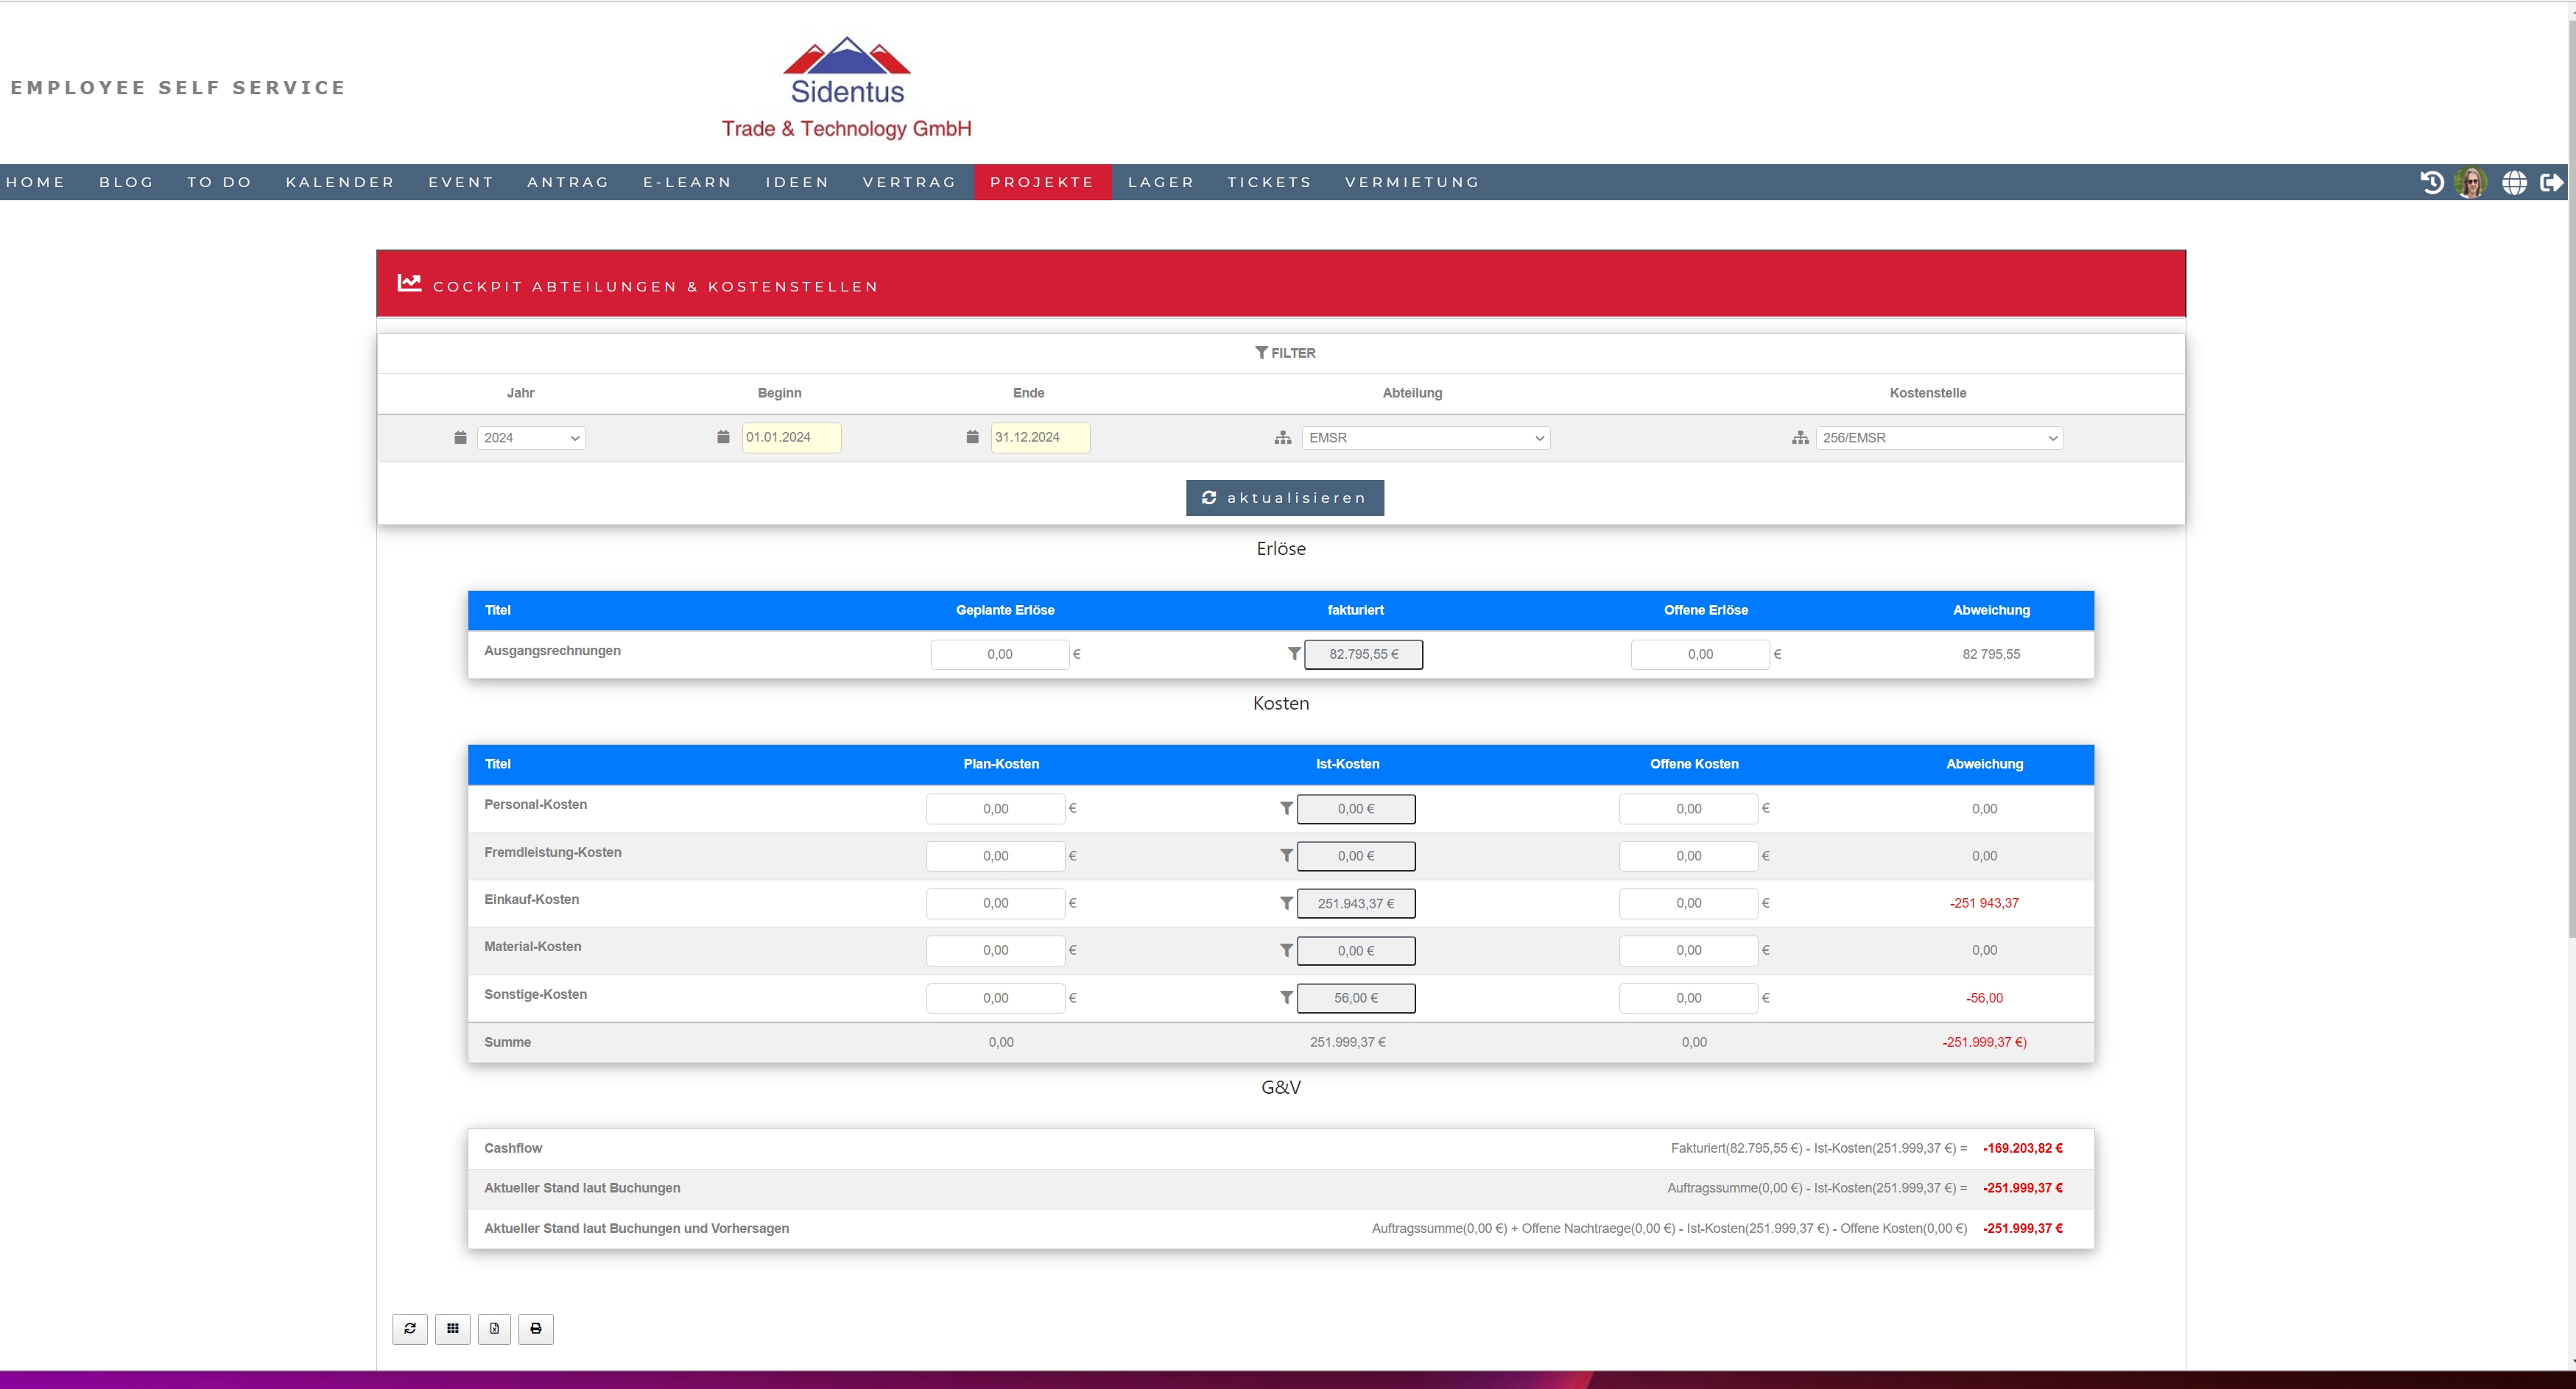Viewport: 2576px width, 1389px height.
Task: Click filter funnel next to fakturiert amount
Action: tap(1294, 654)
